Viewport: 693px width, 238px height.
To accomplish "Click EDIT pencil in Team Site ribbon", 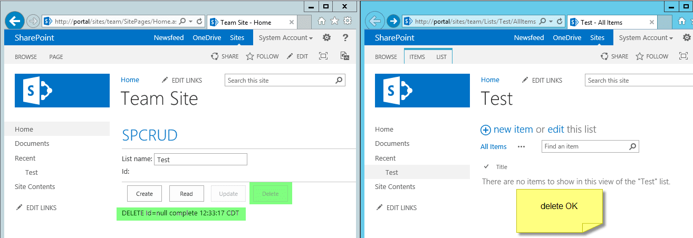I will pyautogui.click(x=297, y=56).
